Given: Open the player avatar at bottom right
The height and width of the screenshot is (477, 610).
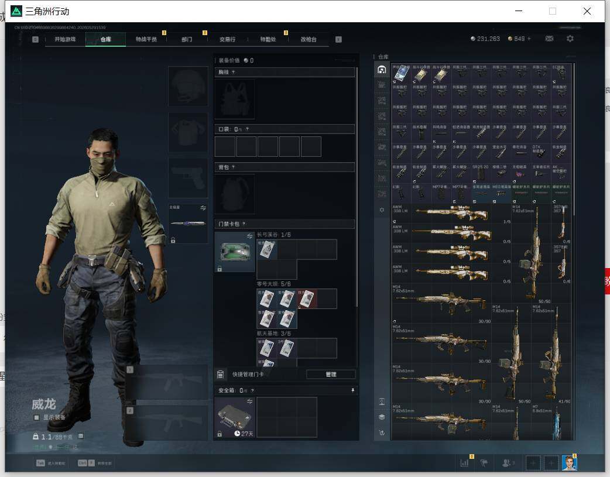Looking at the screenshot, I should pos(569,463).
